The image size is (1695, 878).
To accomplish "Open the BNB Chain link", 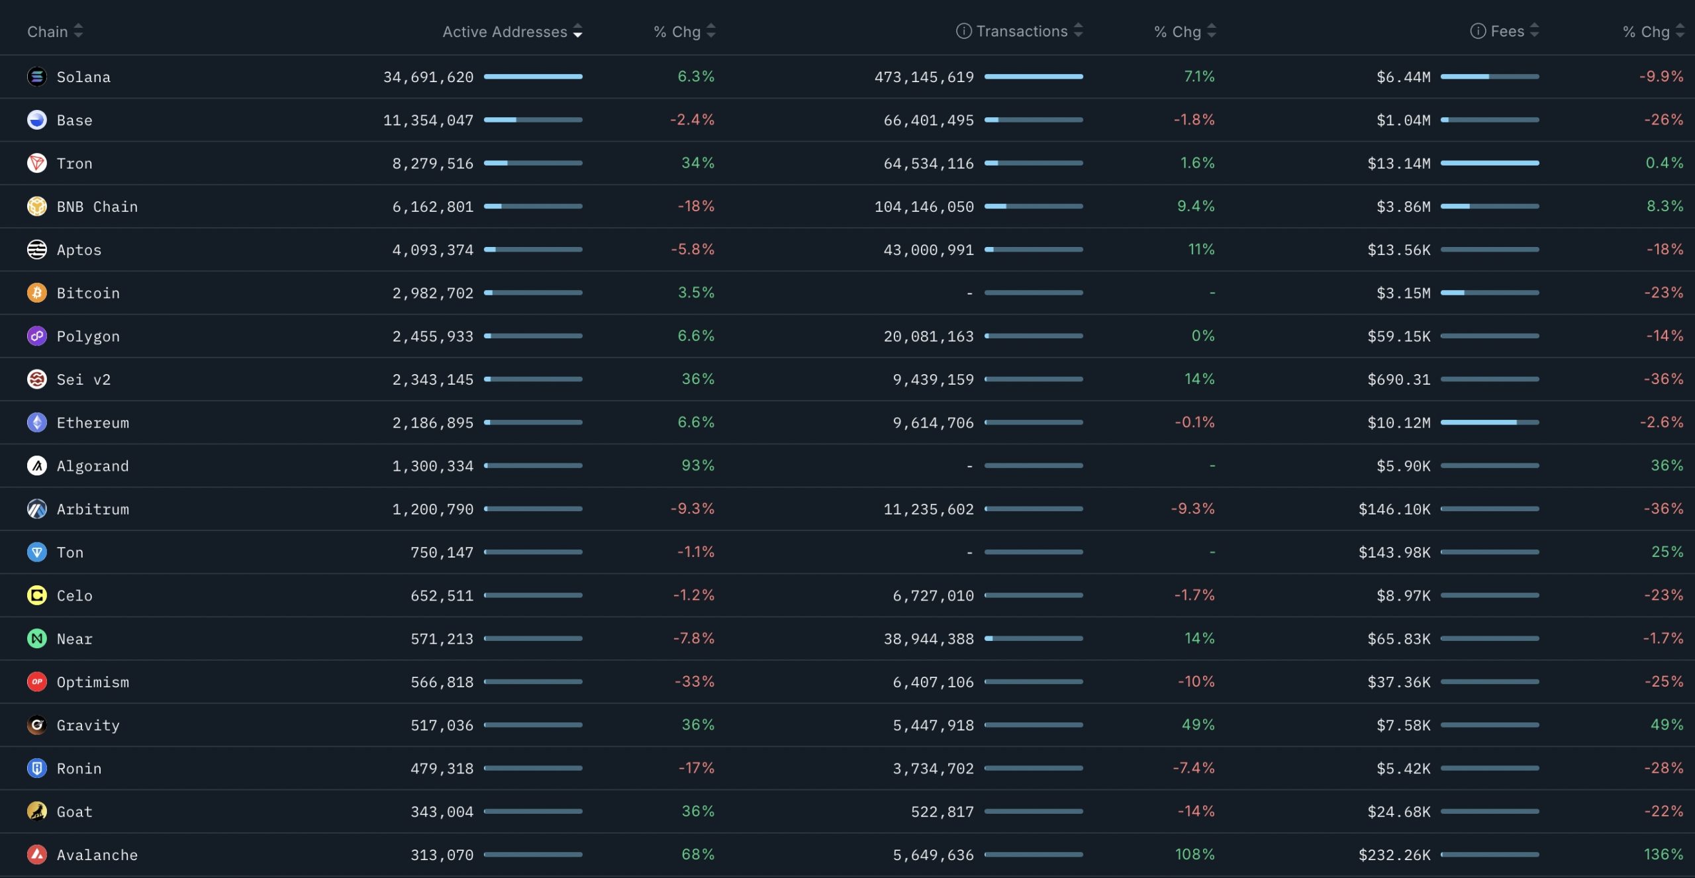I will (97, 207).
